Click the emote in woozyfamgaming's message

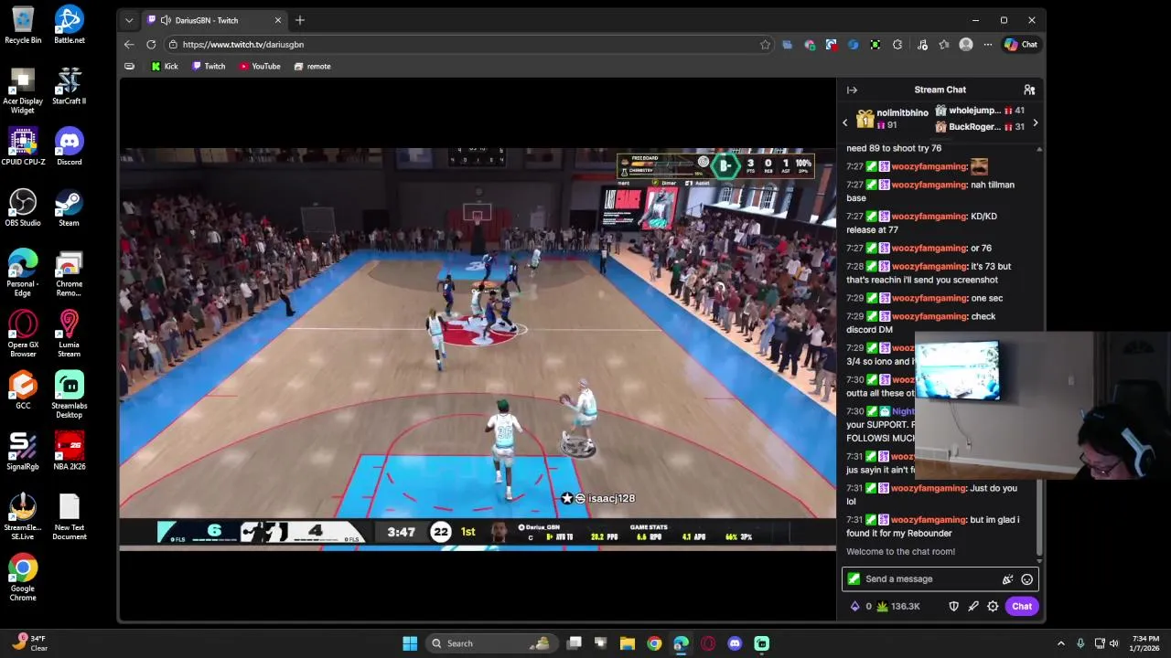point(979,166)
